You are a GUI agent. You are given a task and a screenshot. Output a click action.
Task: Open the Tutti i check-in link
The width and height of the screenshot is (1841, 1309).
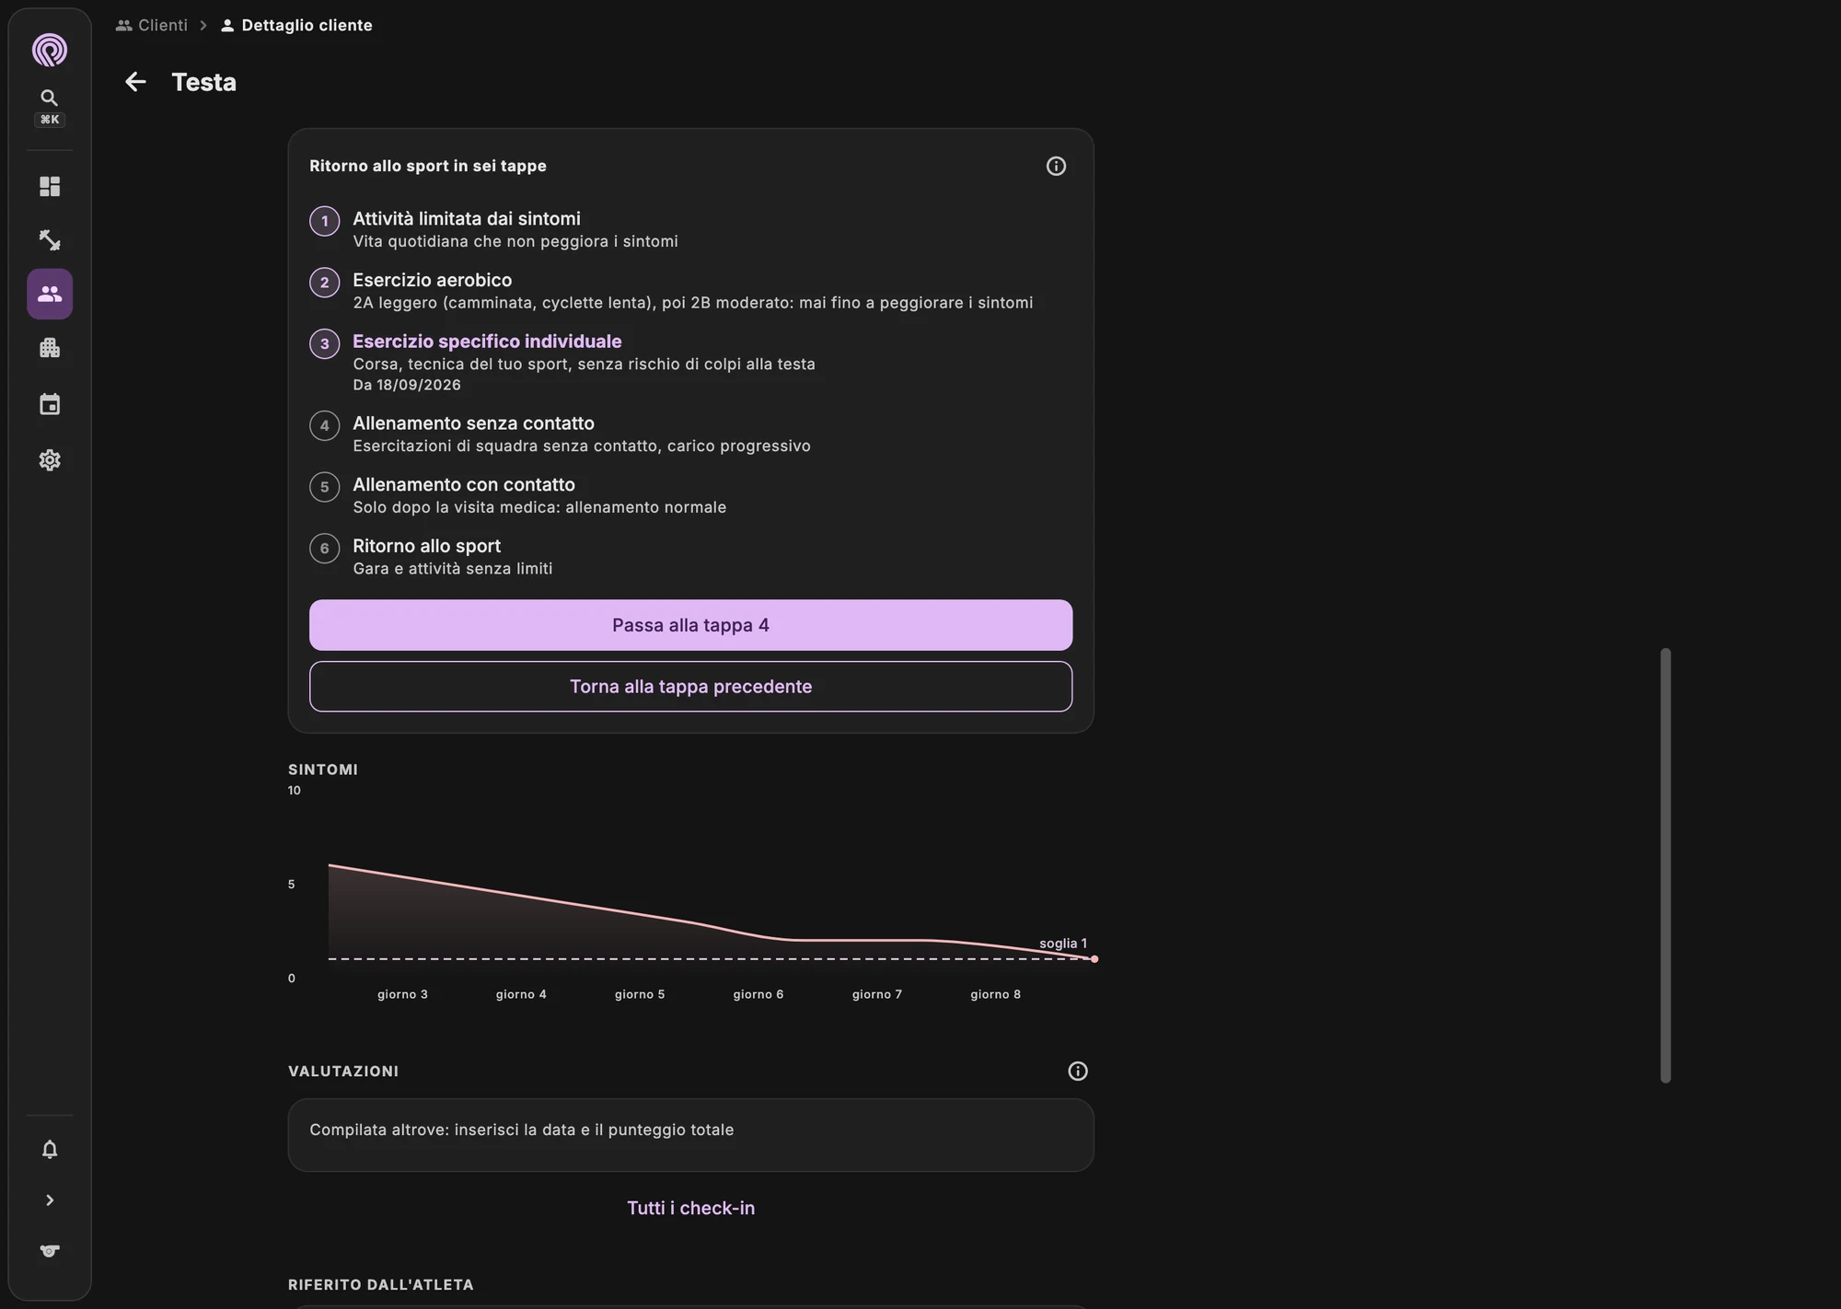(690, 1208)
